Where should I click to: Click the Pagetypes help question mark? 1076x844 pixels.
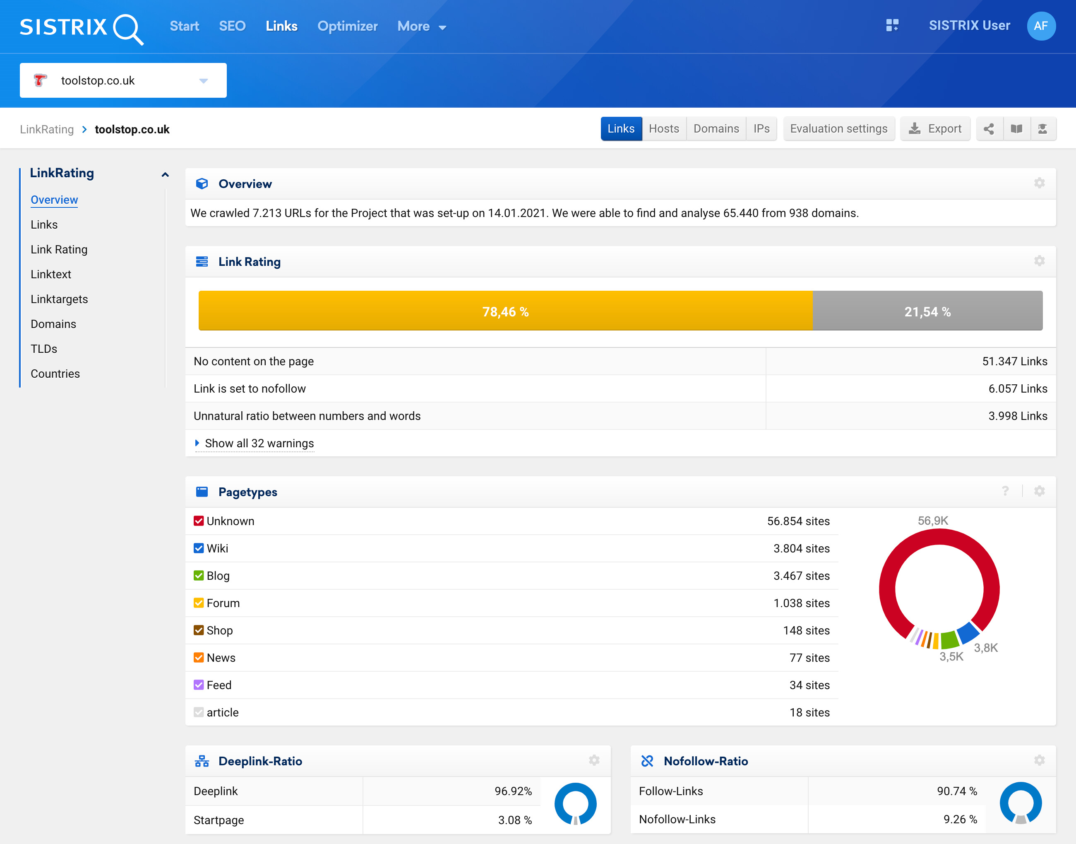pyautogui.click(x=1005, y=491)
